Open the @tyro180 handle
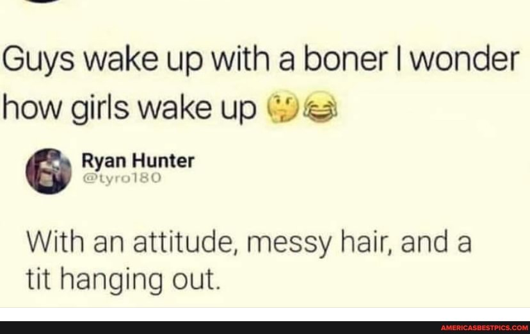The height and width of the screenshot is (334, 530). (x=122, y=178)
